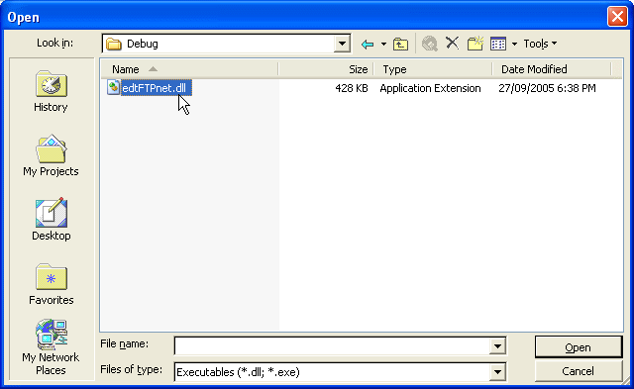Open the Favorites location
The image size is (634, 389).
[51, 284]
